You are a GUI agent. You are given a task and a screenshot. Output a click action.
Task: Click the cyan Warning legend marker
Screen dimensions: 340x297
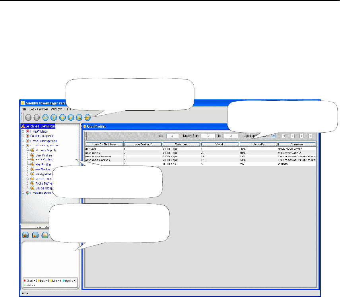pyautogui.click(x=64, y=281)
